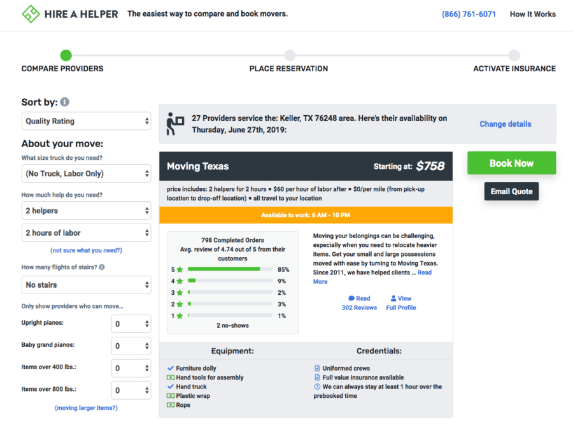This screenshot has height=424, width=573.
Task: Click the Available to work orange banner
Action: [x=306, y=215]
